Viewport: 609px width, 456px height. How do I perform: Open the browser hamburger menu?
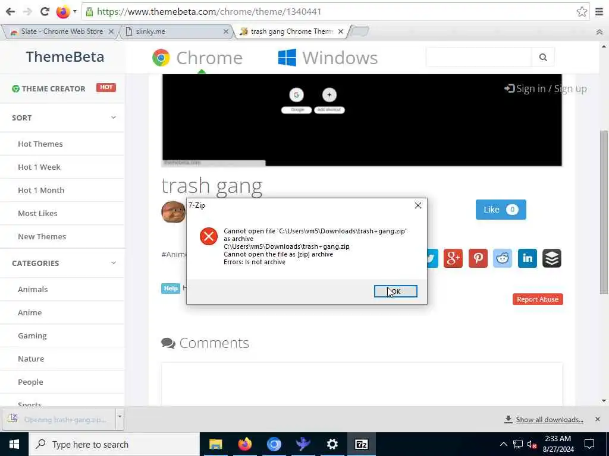click(x=599, y=12)
